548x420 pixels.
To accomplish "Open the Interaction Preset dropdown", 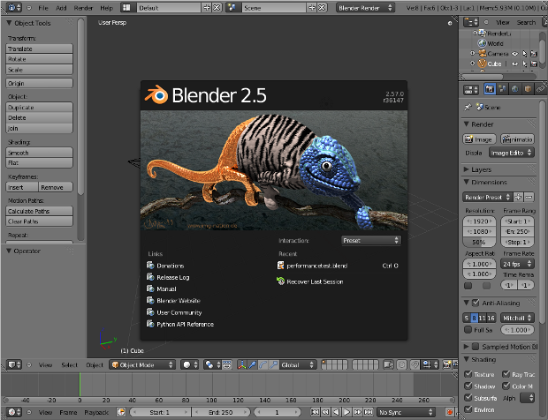I will tap(371, 240).
